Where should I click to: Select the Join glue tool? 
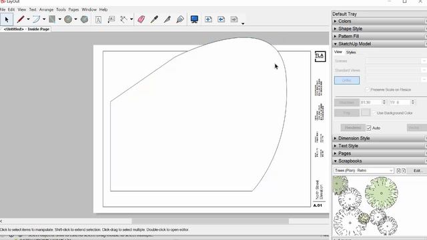(x=180, y=19)
